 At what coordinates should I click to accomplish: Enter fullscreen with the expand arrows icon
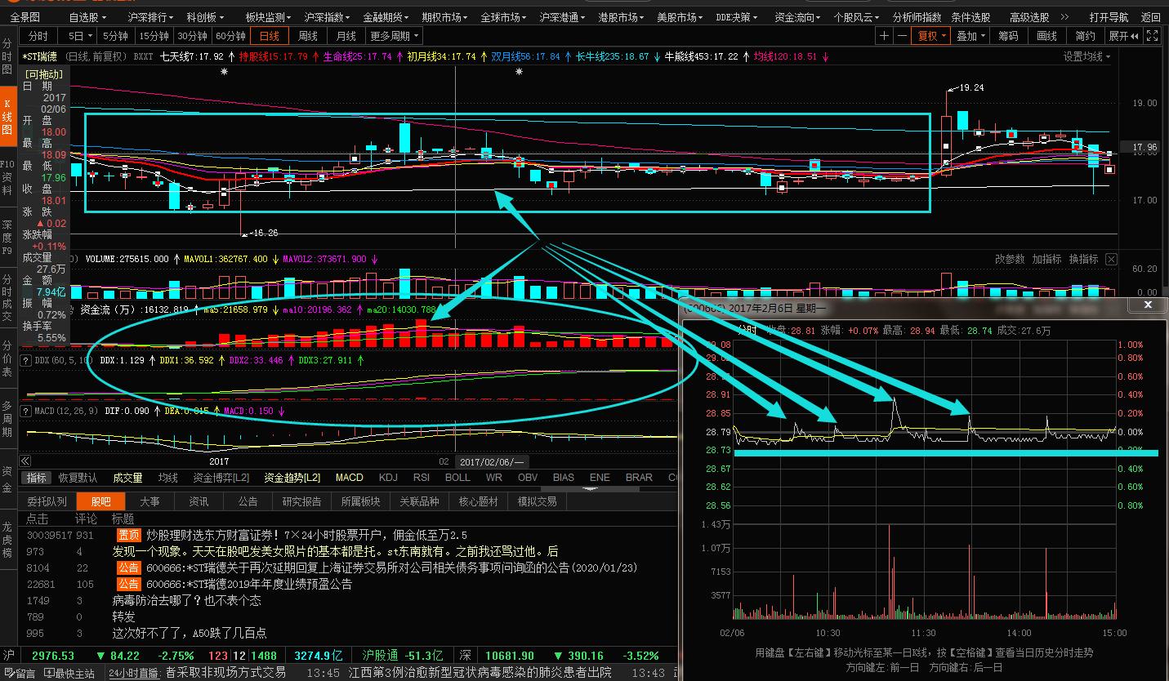click(1153, 35)
